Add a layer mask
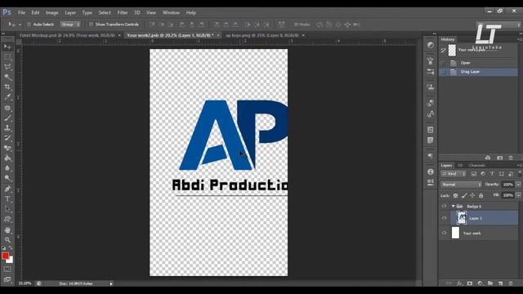This screenshot has width=523, height=294. point(470,283)
